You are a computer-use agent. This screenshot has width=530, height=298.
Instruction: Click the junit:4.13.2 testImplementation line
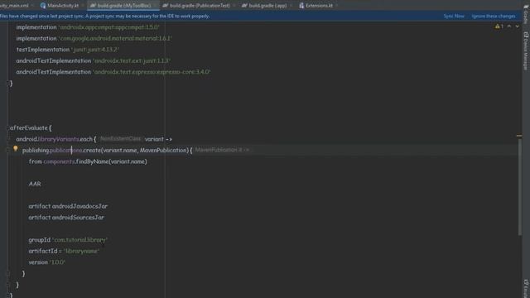point(68,50)
